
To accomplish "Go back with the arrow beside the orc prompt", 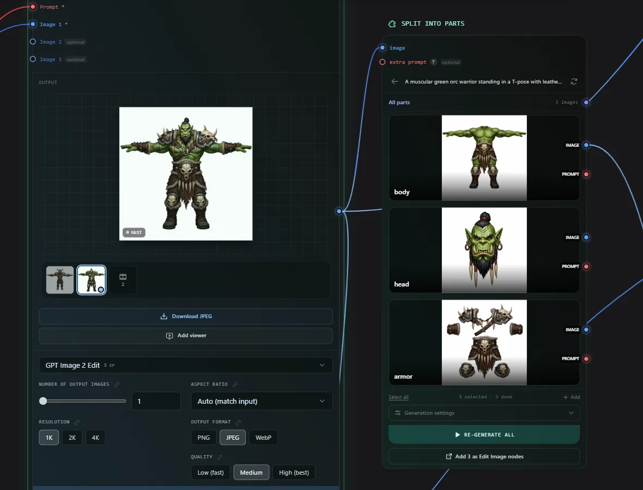I will pyautogui.click(x=395, y=81).
